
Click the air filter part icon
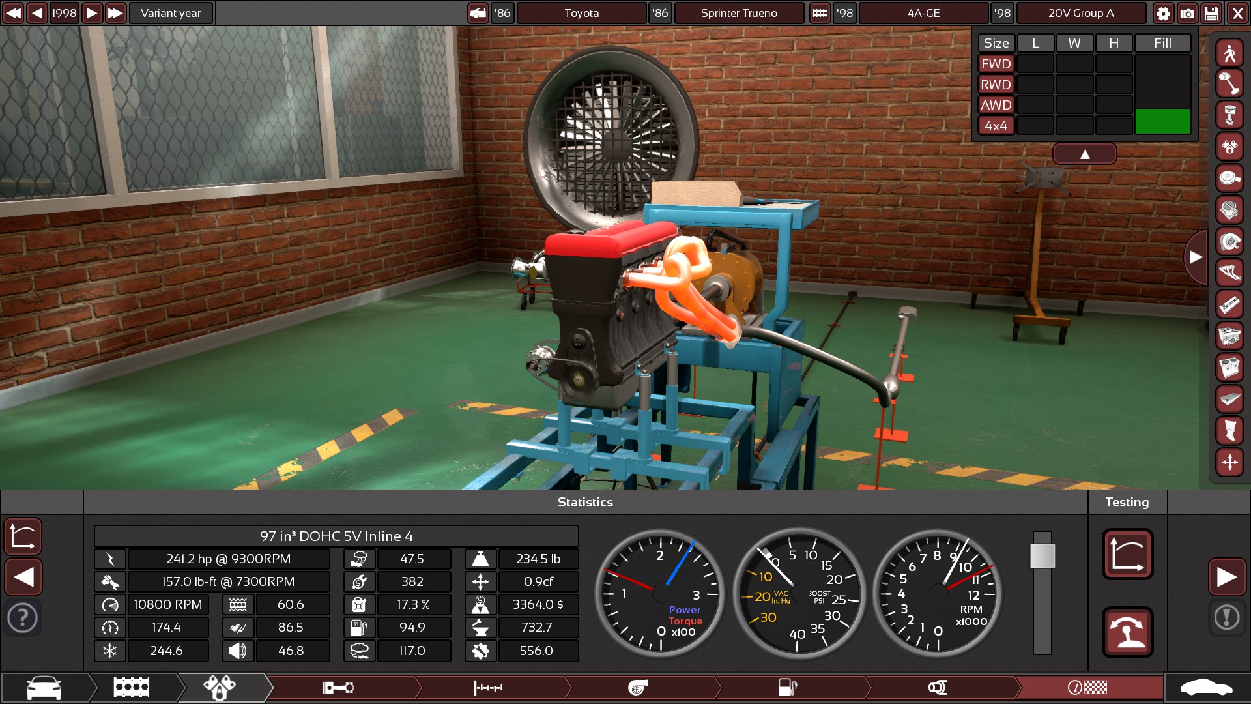point(1229,178)
